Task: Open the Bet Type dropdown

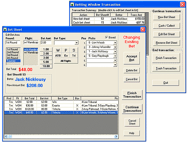Action: pyautogui.click(x=76, y=43)
